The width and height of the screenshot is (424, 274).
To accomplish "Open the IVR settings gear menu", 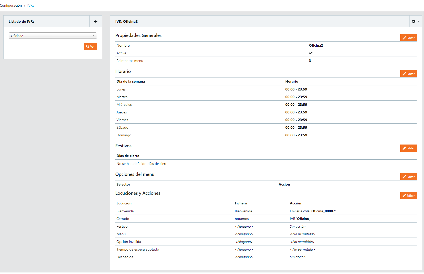I will (x=414, y=21).
